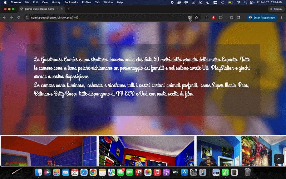The height and width of the screenshot is (179, 286).
Task: Open Chrome three-dot menu
Action: pos(282,18)
